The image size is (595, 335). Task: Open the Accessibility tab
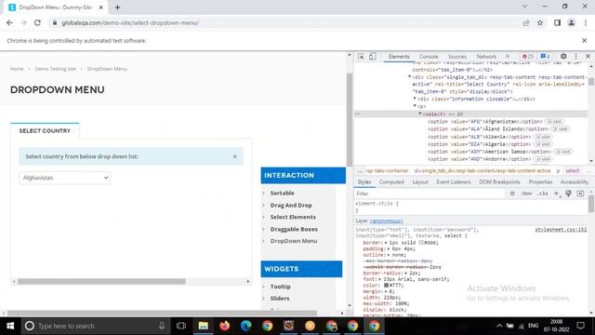575,182
